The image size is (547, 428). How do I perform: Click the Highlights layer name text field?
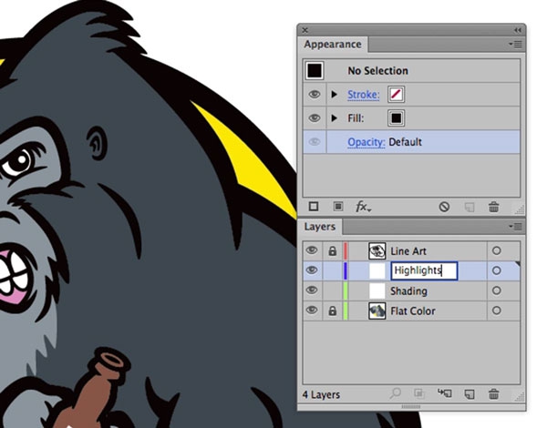pos(423,270)
